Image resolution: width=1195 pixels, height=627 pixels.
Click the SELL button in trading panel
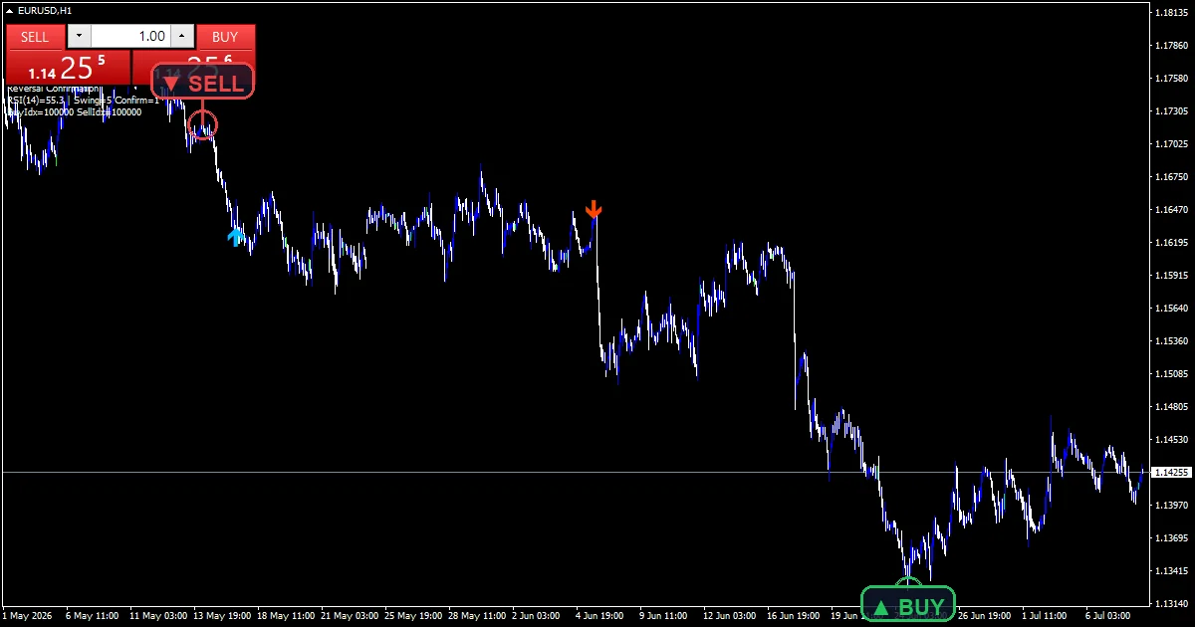35,37
